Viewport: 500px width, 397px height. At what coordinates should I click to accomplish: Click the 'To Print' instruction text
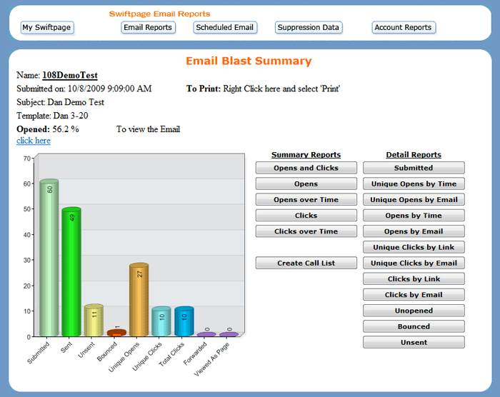point(263,89)
